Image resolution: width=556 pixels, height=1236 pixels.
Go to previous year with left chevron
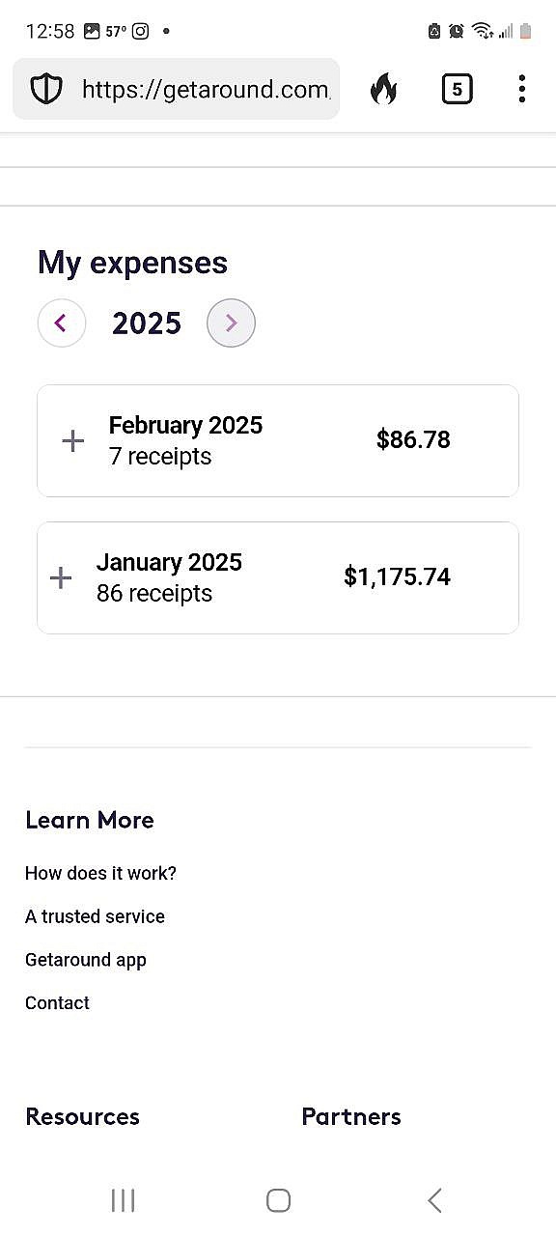[x=61, y=323]
